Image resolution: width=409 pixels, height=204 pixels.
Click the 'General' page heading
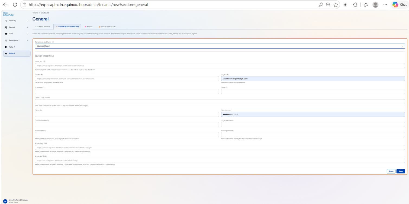(x=40, y=19)
